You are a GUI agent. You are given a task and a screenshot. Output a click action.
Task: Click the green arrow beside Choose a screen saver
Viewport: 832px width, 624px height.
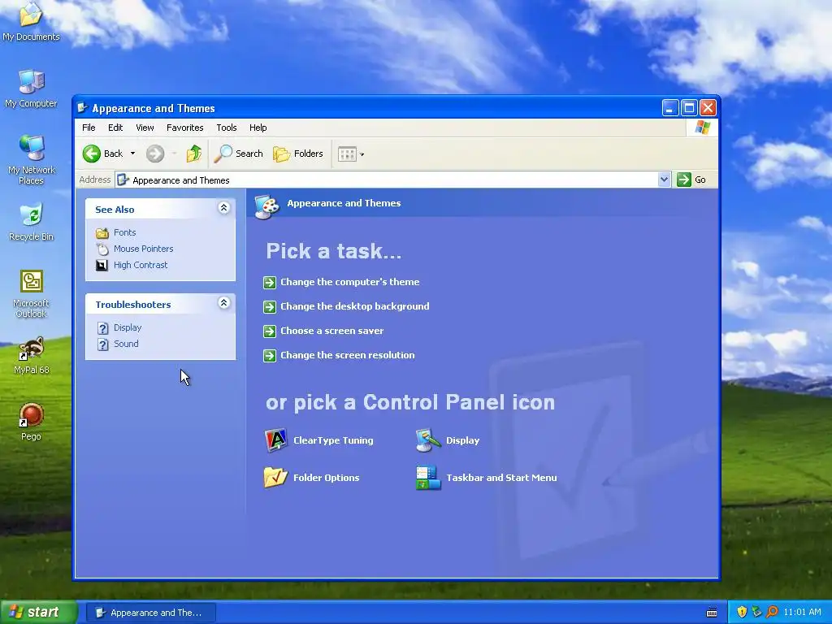coord(270,331)
